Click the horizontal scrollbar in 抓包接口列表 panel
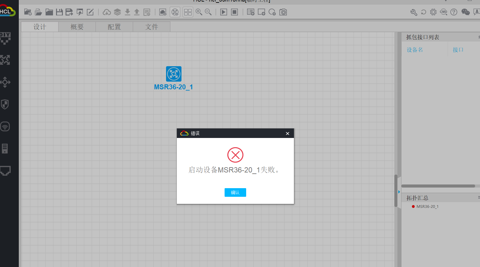 click(x=438, y=186)
